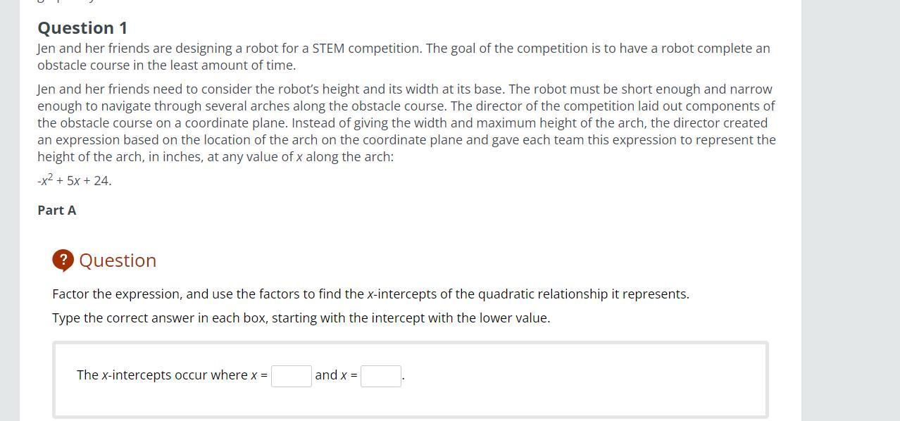Click the first x-intercept answer box
Viewport: 900px width, 421px height.
(x=291, y=376)
